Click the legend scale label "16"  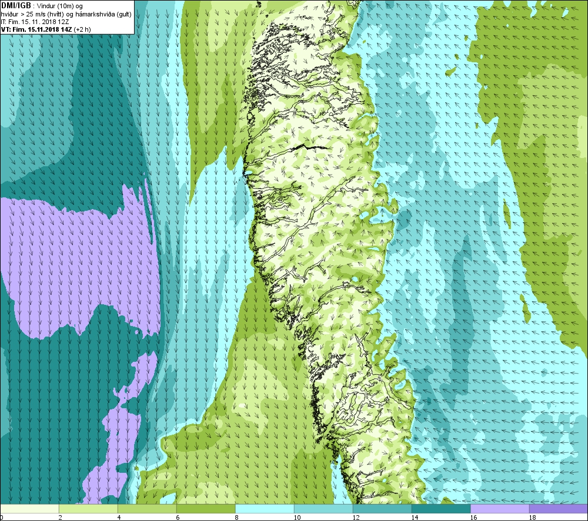pos(474,517)
